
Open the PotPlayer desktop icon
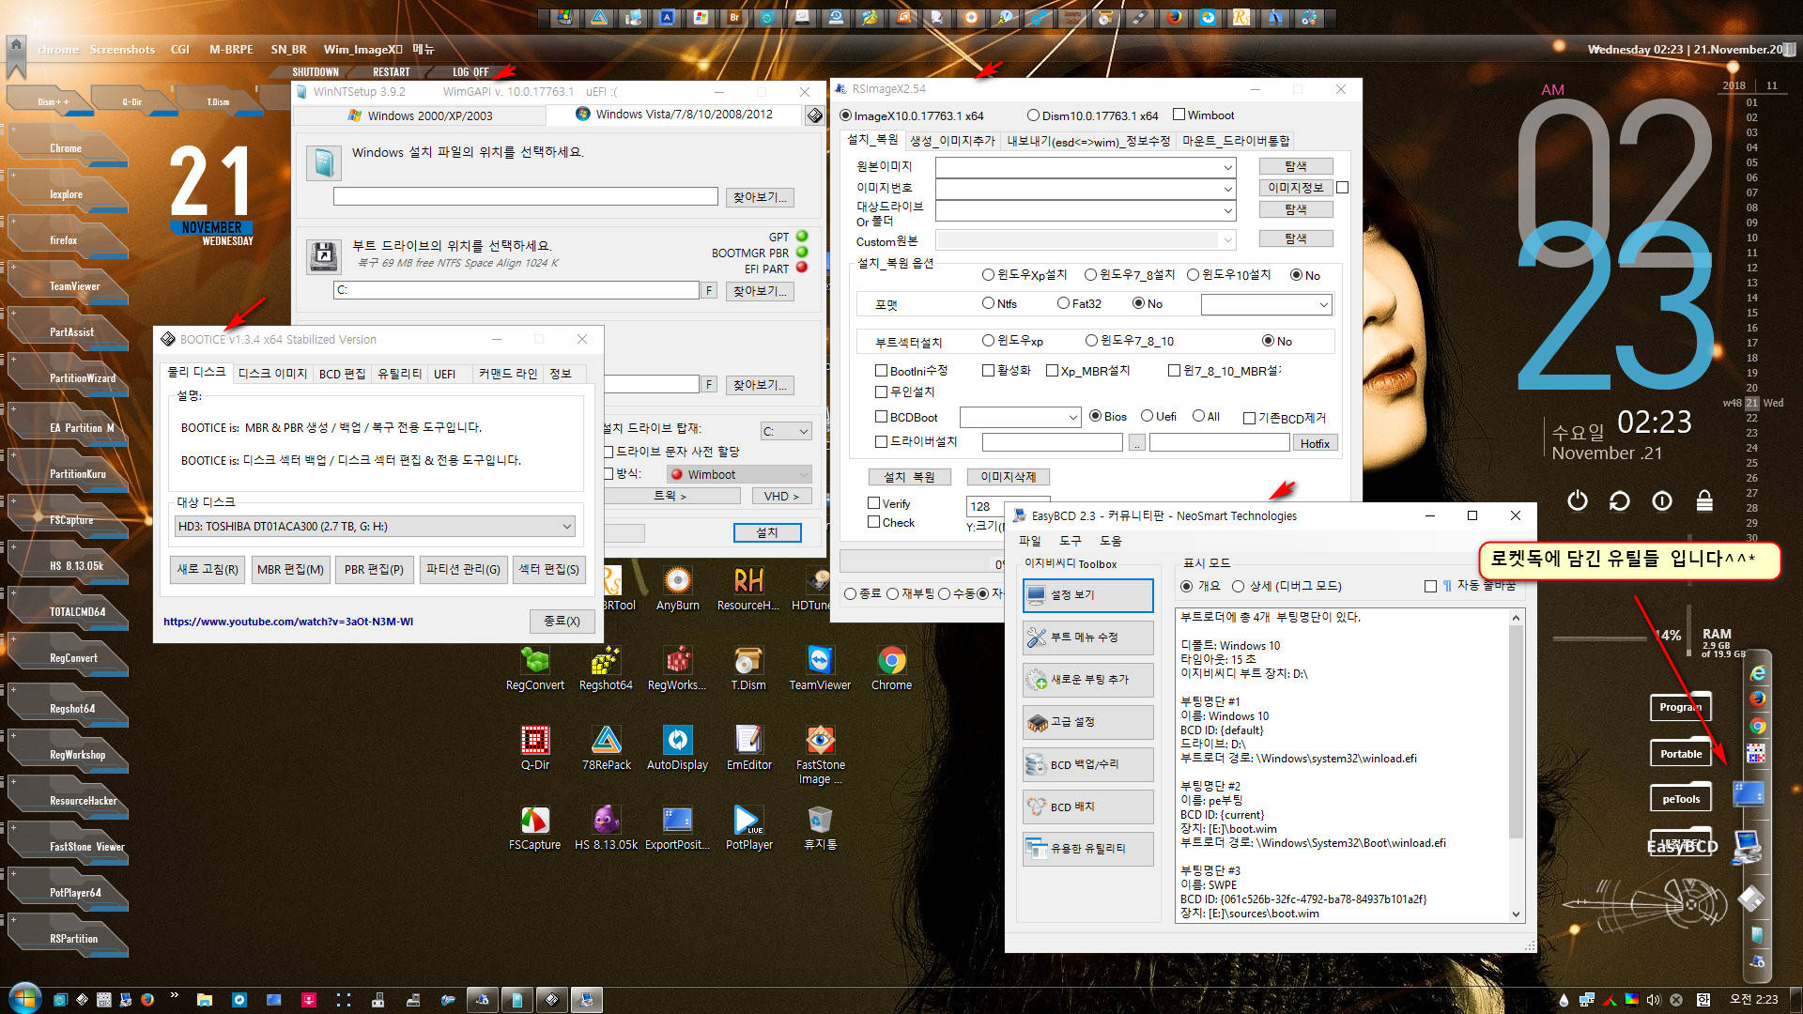[748, 828]
